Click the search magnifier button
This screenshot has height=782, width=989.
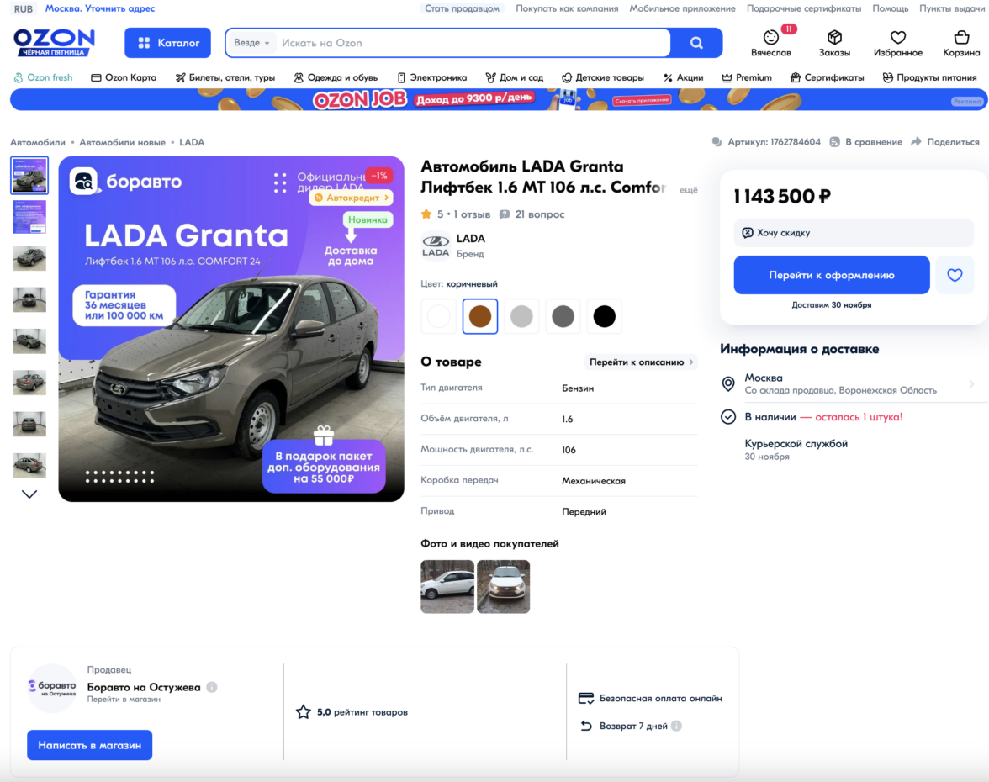696,43
